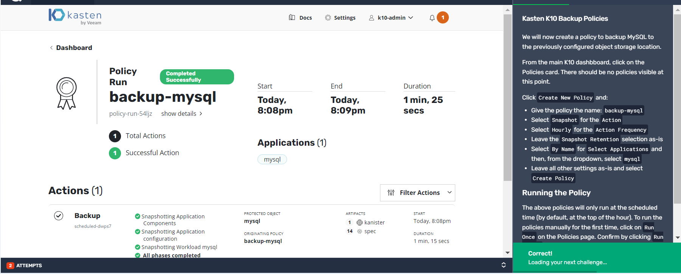Viewport: 681px width, 274px height.
Task: Click the dashboard vertical scrollbar thumb
Action: [507, 98]
